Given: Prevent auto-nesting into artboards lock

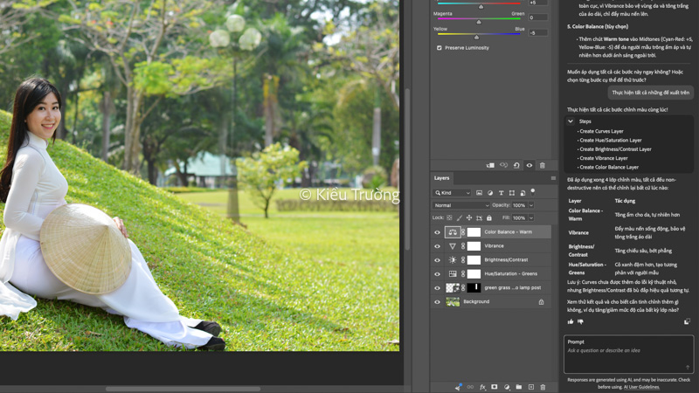Looking at the screenshot, I should [479, 217].
